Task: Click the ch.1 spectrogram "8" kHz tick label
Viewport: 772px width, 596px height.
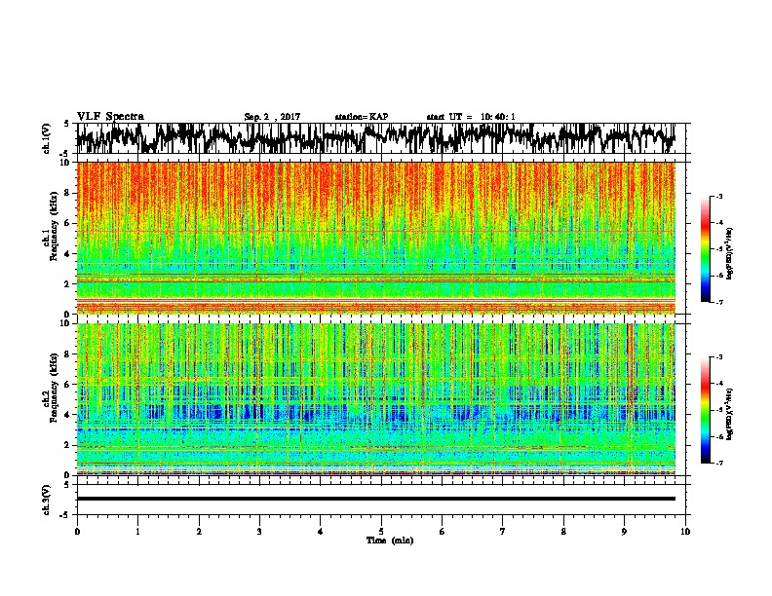Action: pos(68,193)
